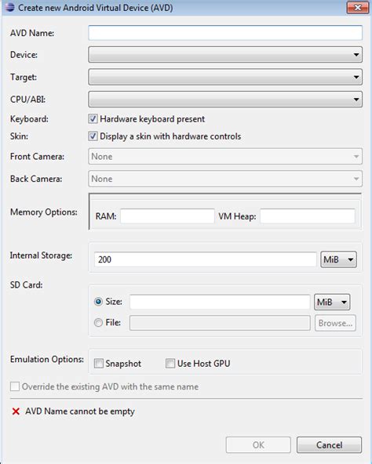Click the 'Emulation Options:' label
The height and width of the screenshot is (464, 372).
click(x=47, y=359)
